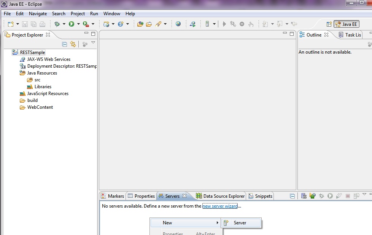Toggle Link with Editor in Project Explorer

[73, 44]
